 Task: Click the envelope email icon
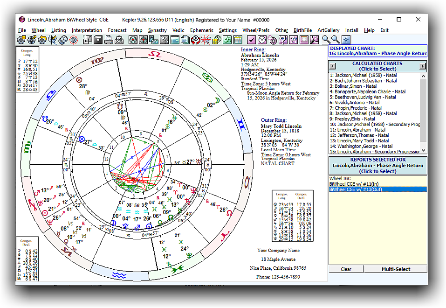pyautogui.click(x=118, y=40)
